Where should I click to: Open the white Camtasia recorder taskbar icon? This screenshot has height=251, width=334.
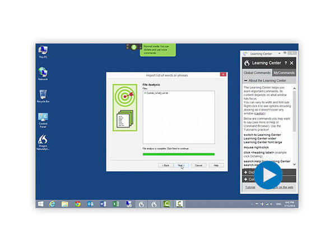tap(179, 204)
